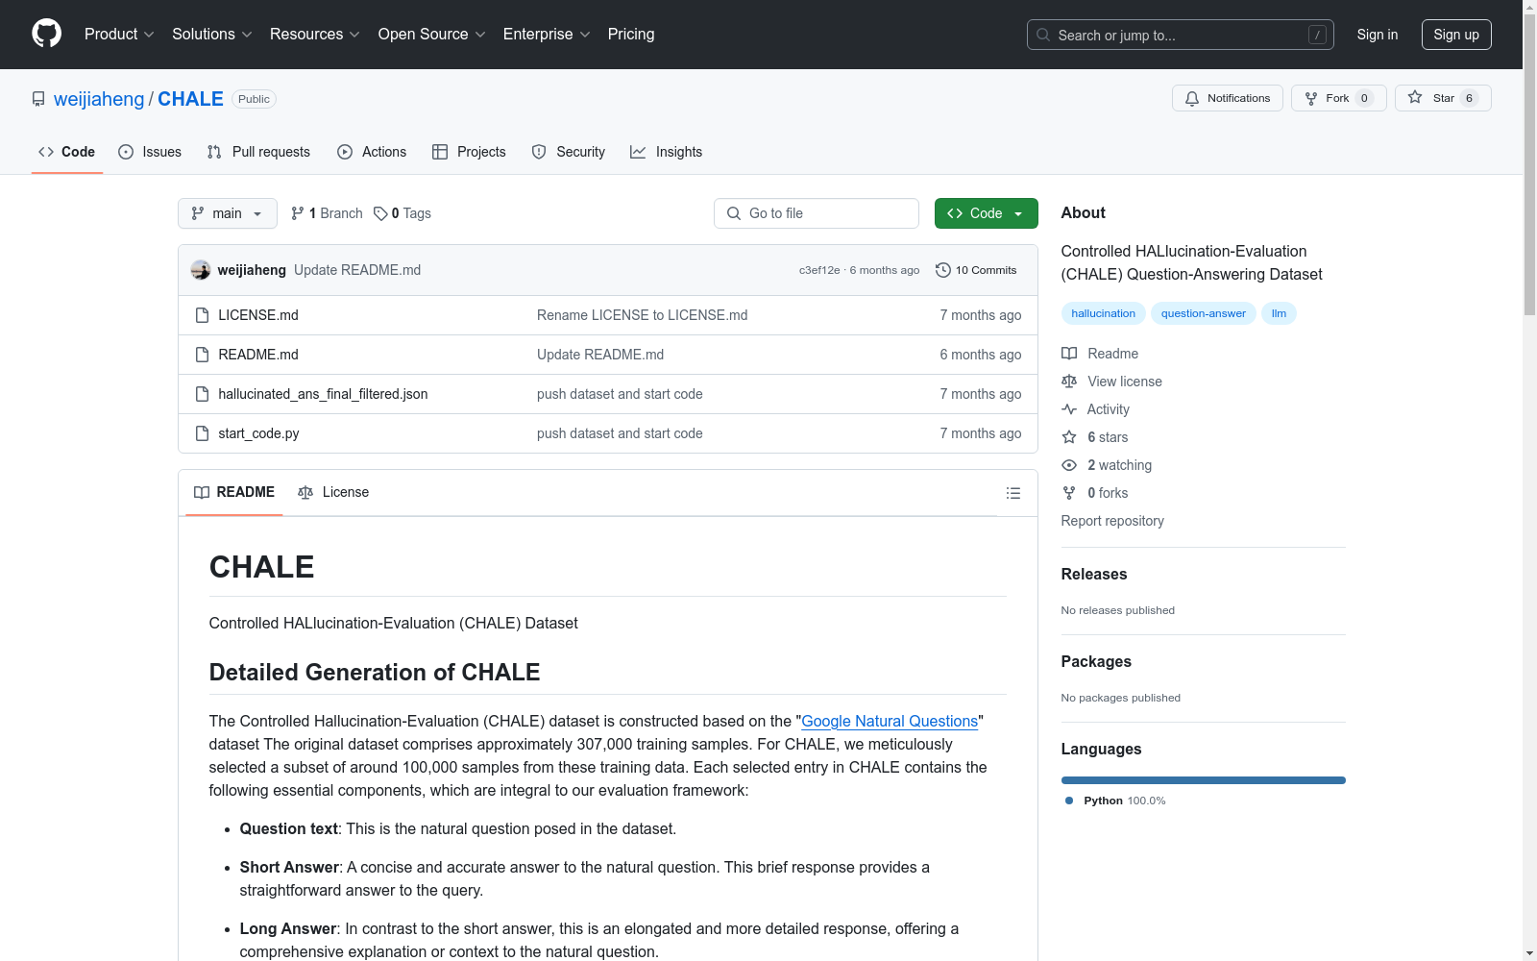Focus the Go to file input

pyautogui.click(x=817, y=213)
